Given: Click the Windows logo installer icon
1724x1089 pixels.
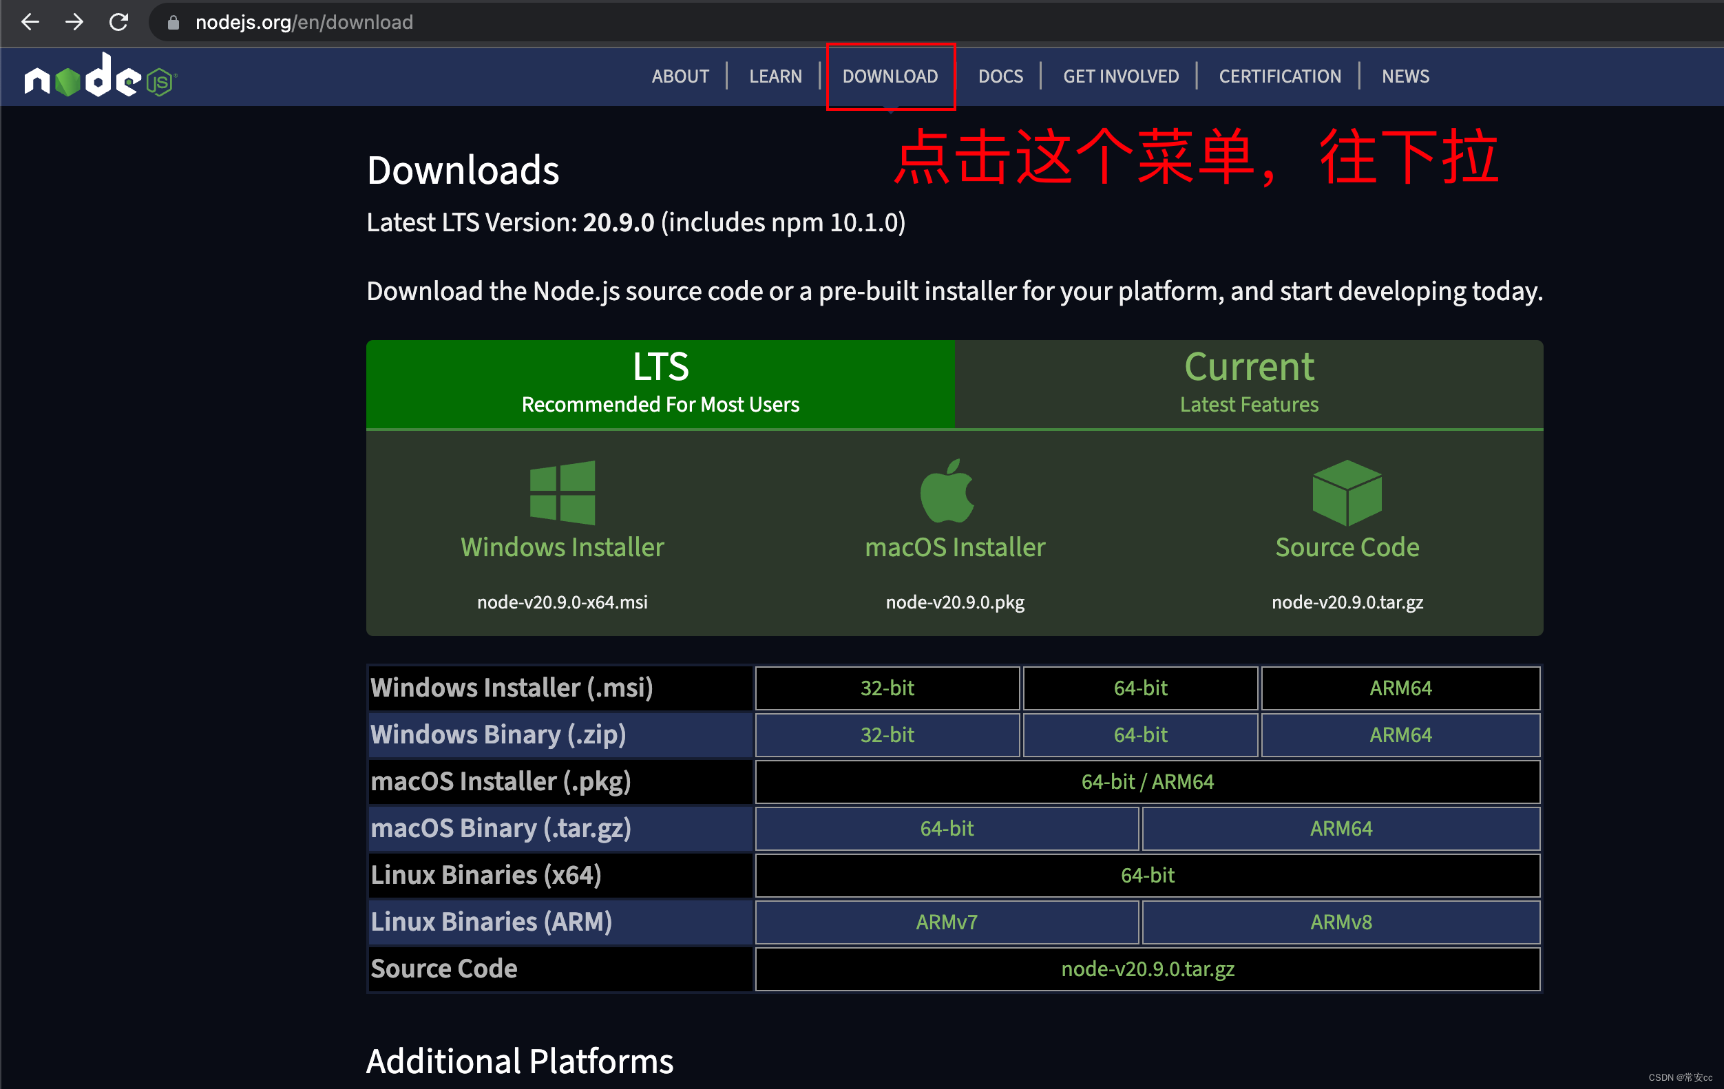Looking at the screenshot, I should pyautogui.click(x=562, y=493).
